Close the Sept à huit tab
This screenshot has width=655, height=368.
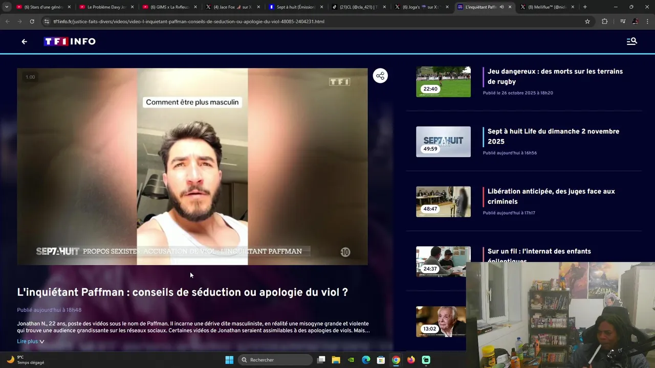click(x=321, y=7)
